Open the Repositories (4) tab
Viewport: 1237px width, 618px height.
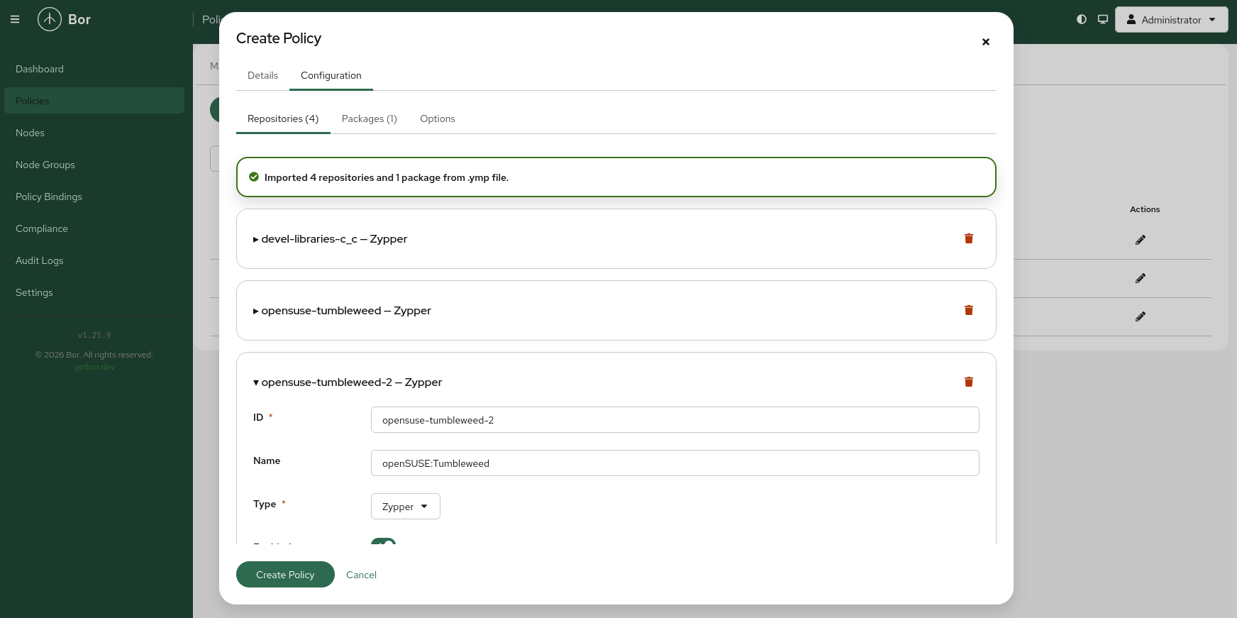point(283,118)
